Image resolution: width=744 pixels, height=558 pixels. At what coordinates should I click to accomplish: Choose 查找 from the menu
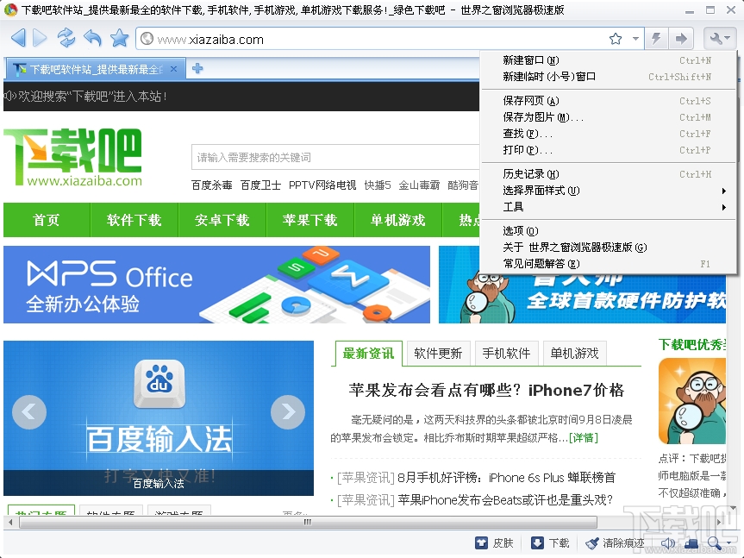[x=609, y=134]
